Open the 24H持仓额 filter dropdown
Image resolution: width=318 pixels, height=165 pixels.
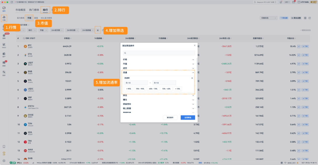[72, 30]
